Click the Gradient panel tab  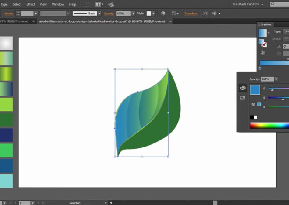pyautogui.click(x=265, y=24)
